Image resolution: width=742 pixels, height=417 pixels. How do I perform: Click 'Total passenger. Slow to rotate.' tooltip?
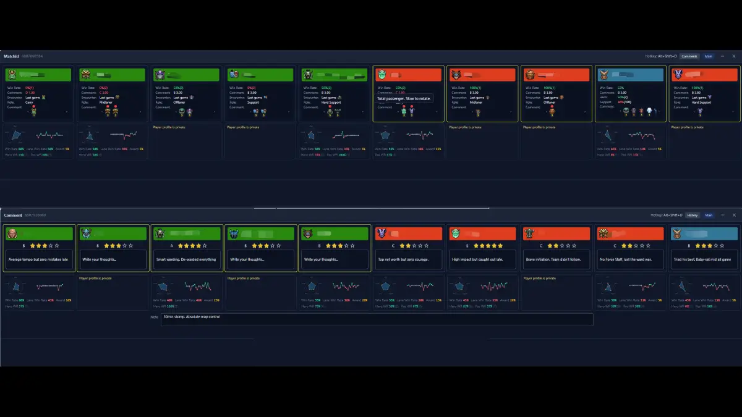pyautogui.click(x=404, y=98)
